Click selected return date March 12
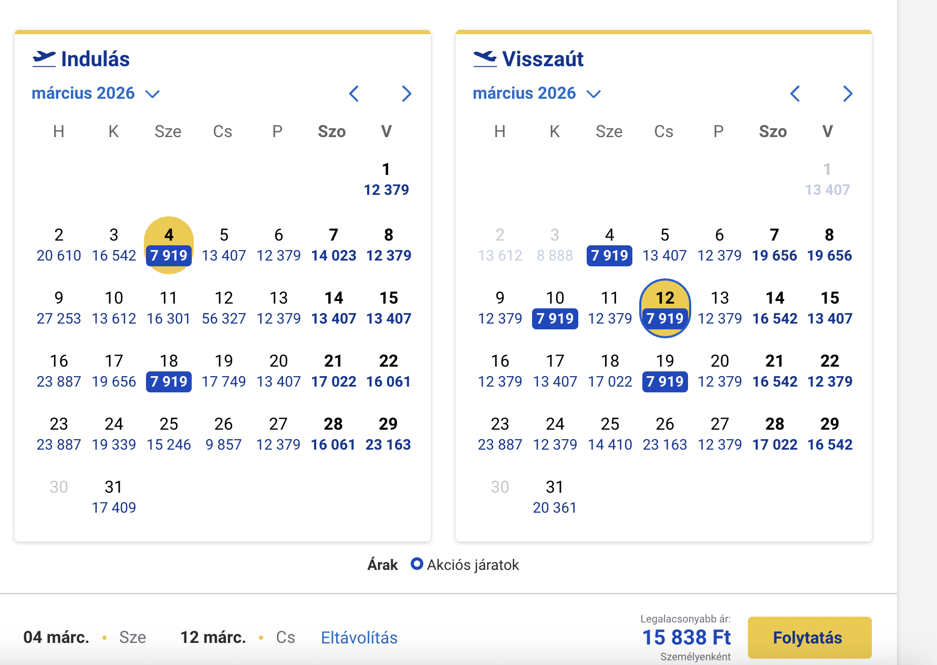 pos(664,308)
